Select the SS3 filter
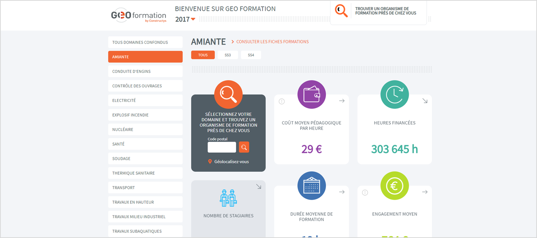Viewport: 537px width, 238px height. (x=227, y=55)
